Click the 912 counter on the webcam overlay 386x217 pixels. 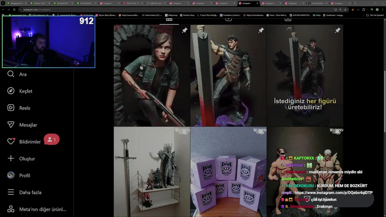[x=87, y=21]
